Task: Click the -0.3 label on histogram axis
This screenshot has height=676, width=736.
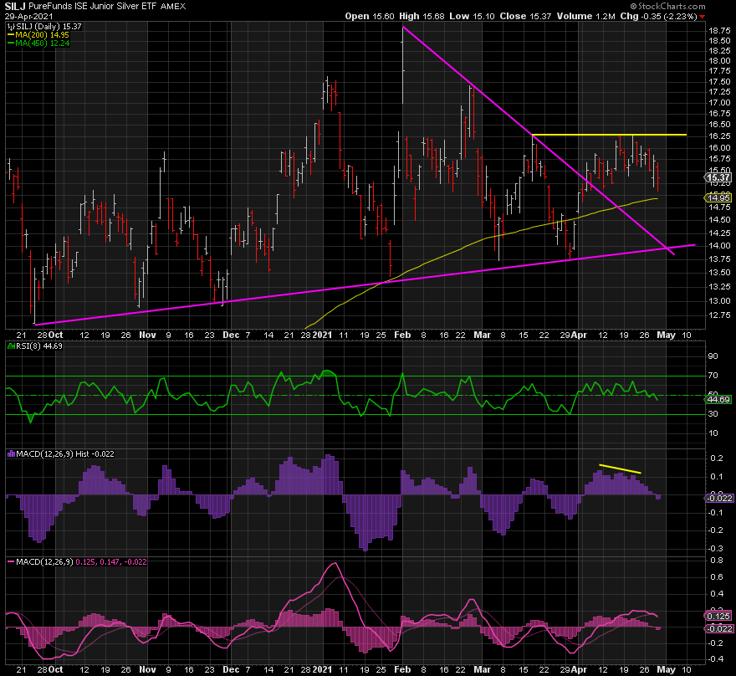Action: coord(715,548)
